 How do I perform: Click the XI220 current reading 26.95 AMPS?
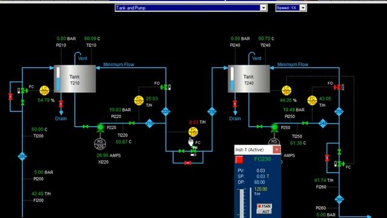(109, 156)
